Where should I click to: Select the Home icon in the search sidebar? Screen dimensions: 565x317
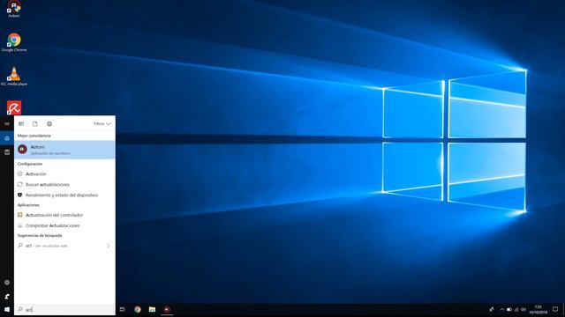[7, 138]
